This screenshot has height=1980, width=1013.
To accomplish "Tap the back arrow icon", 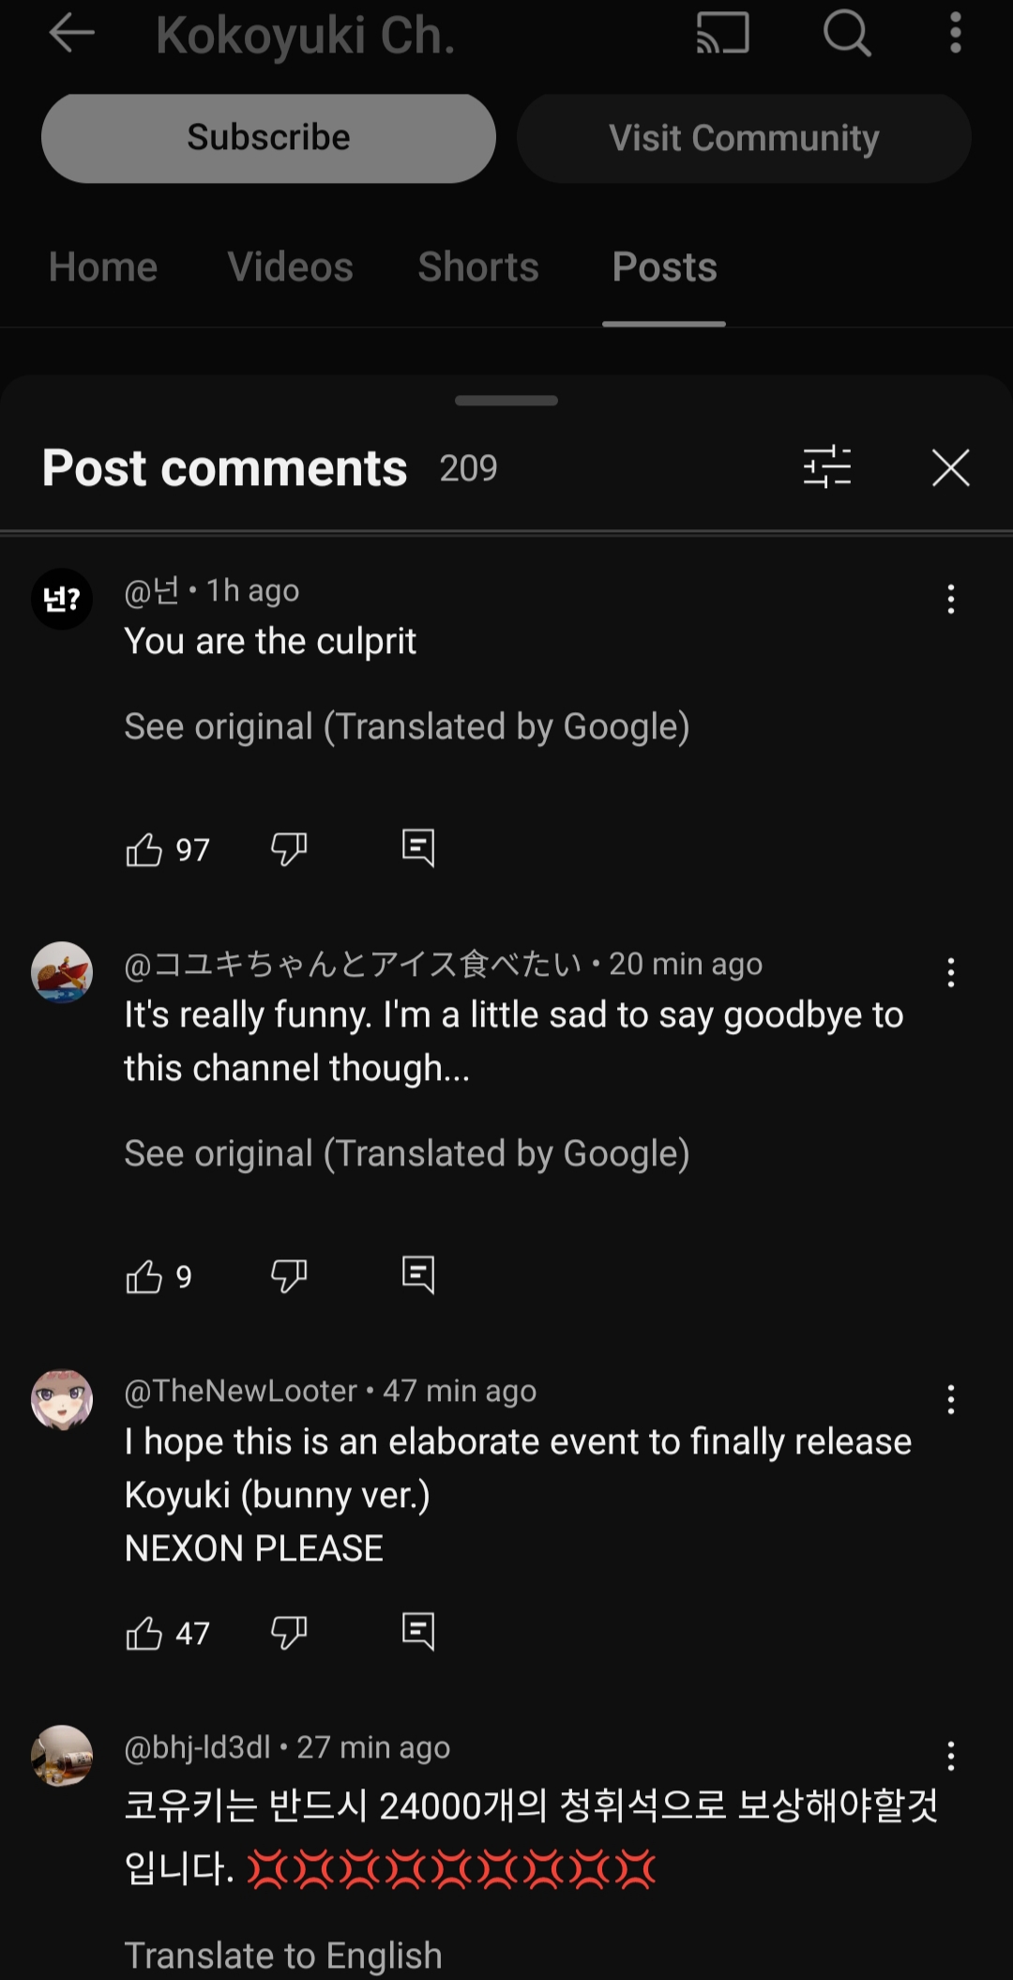I will point(71,35).
